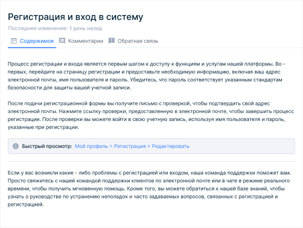Open the Содержимое tab

pyautogui.click(x=32, y=41)
